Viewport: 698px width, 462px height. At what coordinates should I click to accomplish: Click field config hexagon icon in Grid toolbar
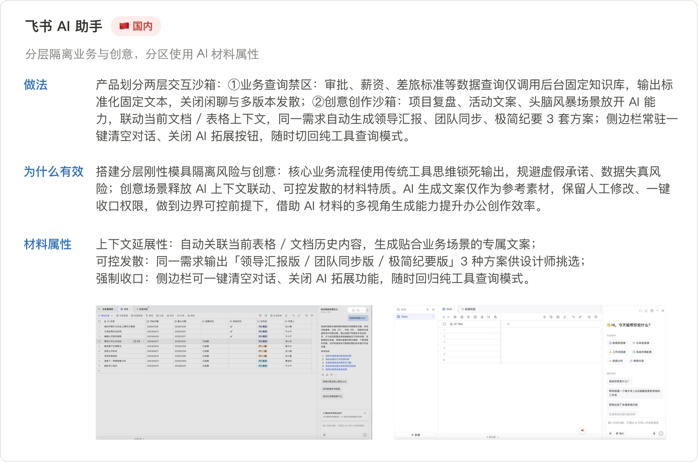click(455, 317)
